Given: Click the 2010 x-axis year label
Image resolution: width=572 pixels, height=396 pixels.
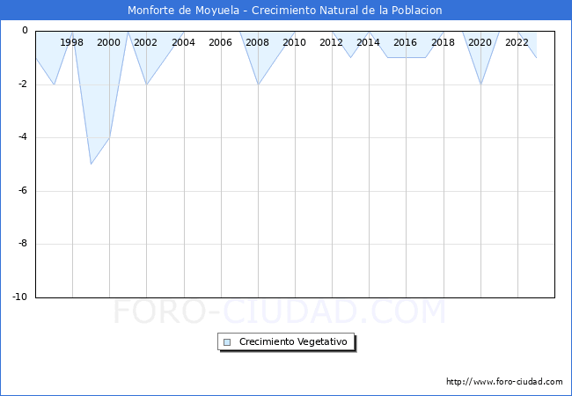Looking at the screenshot, I should [295, 42].
